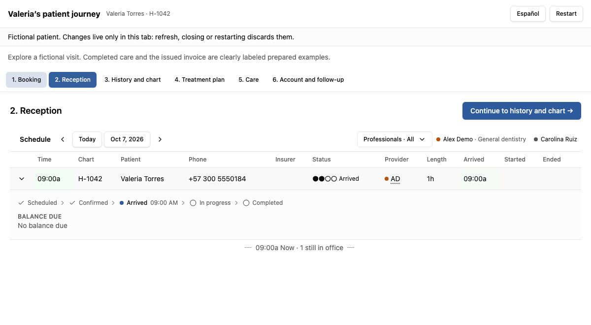Click the blue Arrived step dot
Image resolution: width=591 pixels, height=325 pixels.
122,203
